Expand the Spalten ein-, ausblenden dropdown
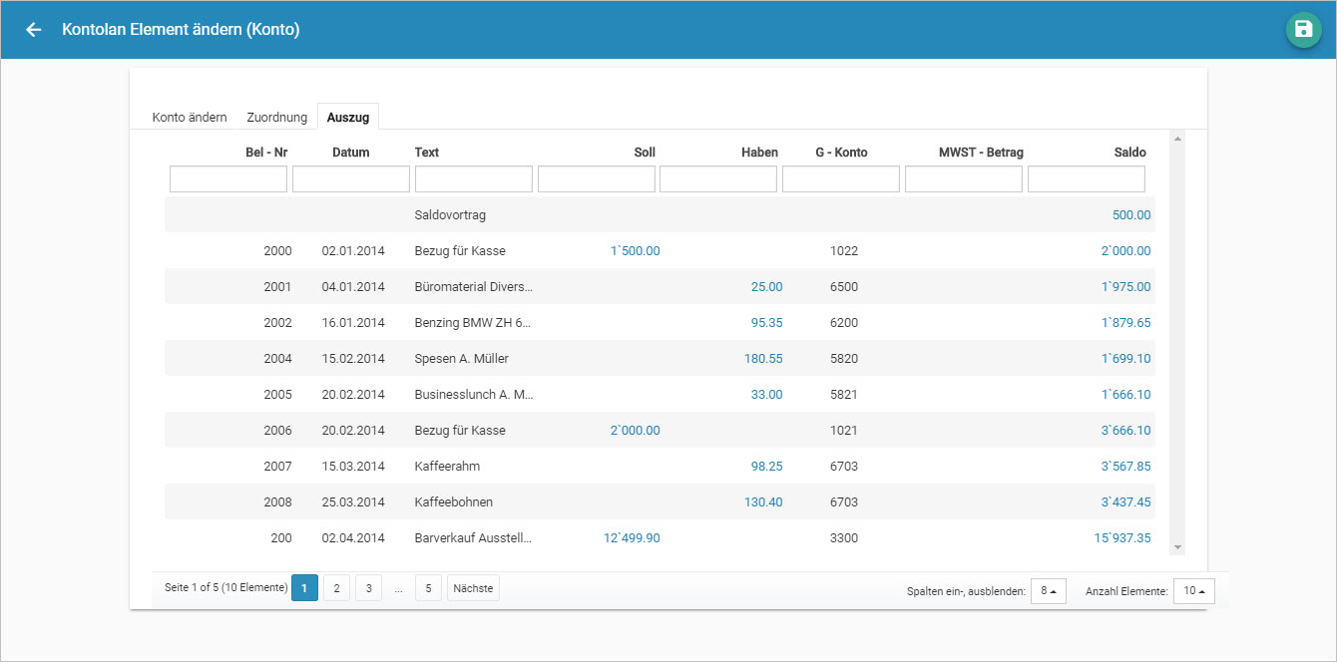 (1048, 591)
